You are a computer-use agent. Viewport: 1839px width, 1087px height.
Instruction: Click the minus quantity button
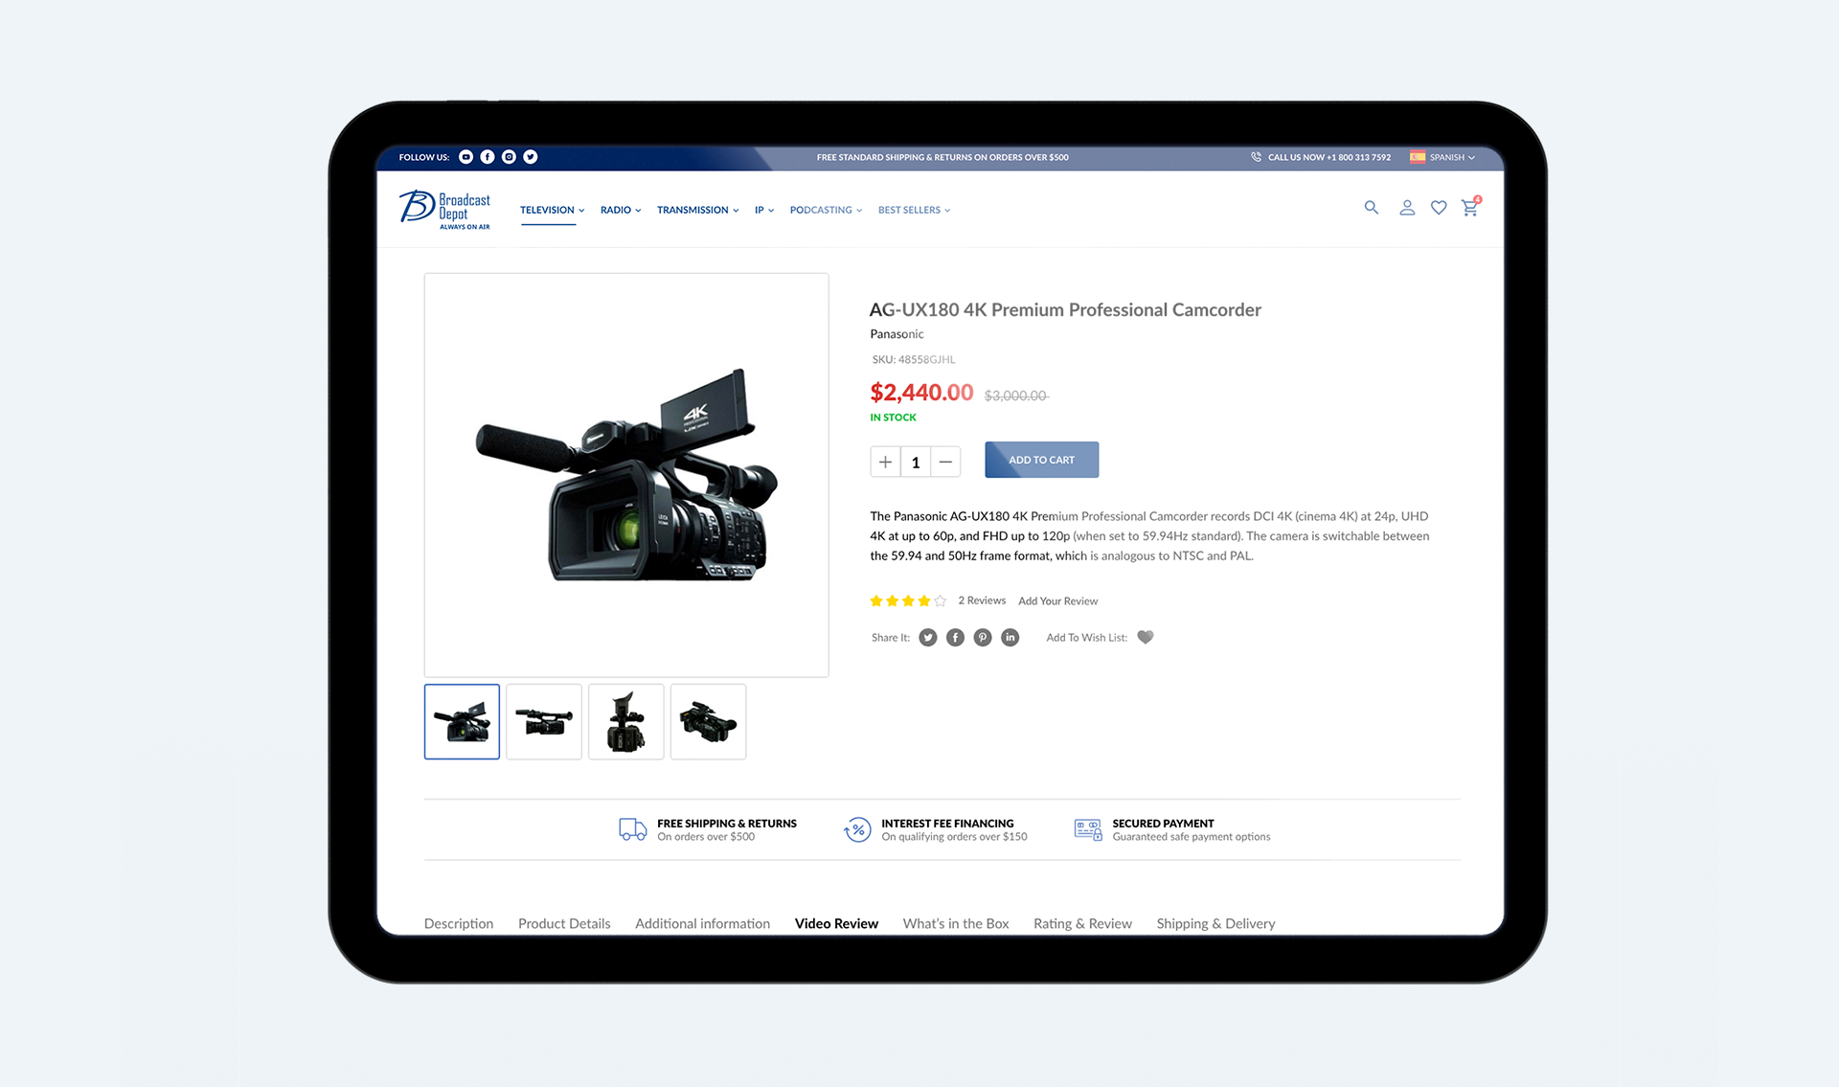coord(945,463)
